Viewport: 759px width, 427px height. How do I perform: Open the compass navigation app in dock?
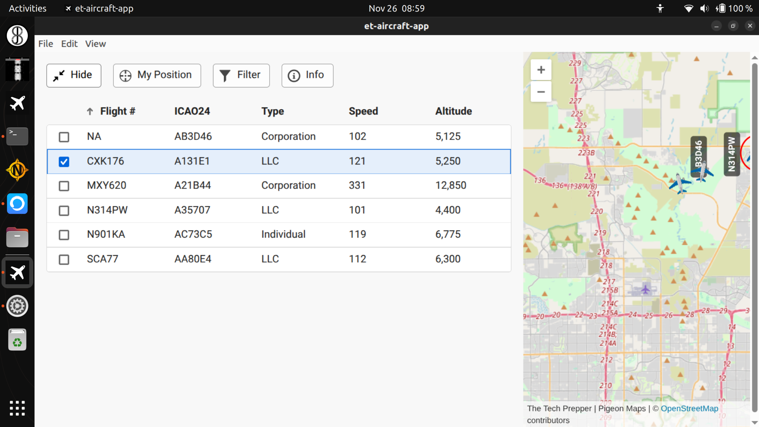click(17, 170)
